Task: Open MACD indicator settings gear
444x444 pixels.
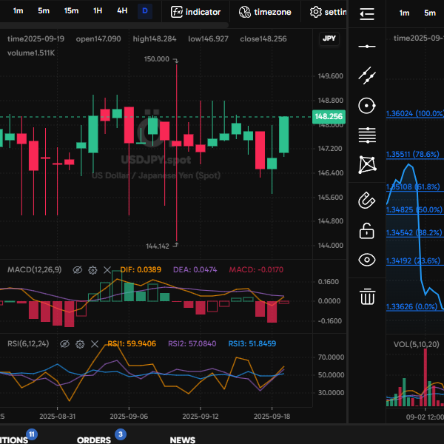Action: click(x=92, y=271)
